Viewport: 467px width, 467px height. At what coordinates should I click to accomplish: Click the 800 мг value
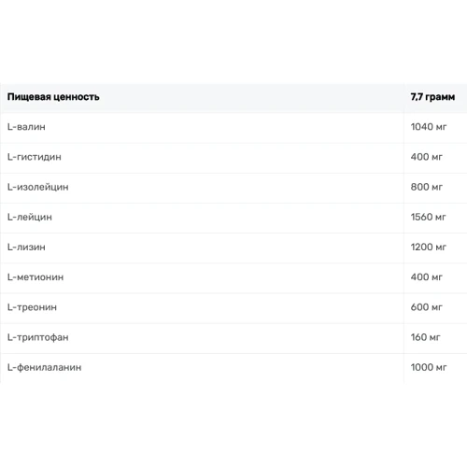click(426, 187)
